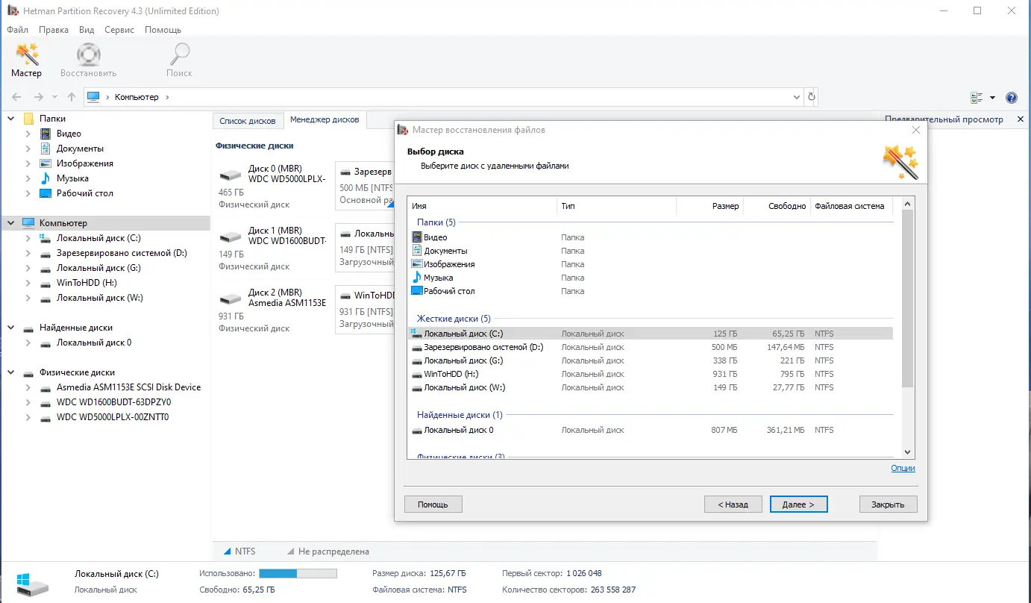Screen dimensions: 1031x603
Task: Select WDC WD5000LPLX-00ZNTT0 in left tree
Action: coord(113,417)
